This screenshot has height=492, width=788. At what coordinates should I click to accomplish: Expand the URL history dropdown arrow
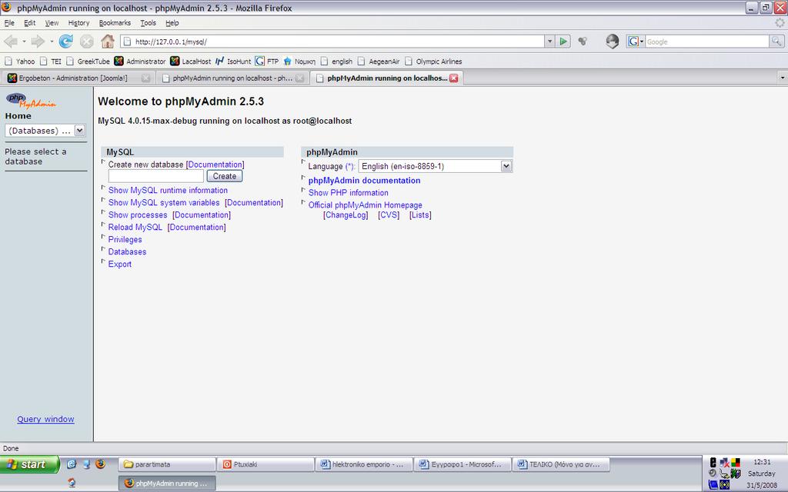click(549, 42)
